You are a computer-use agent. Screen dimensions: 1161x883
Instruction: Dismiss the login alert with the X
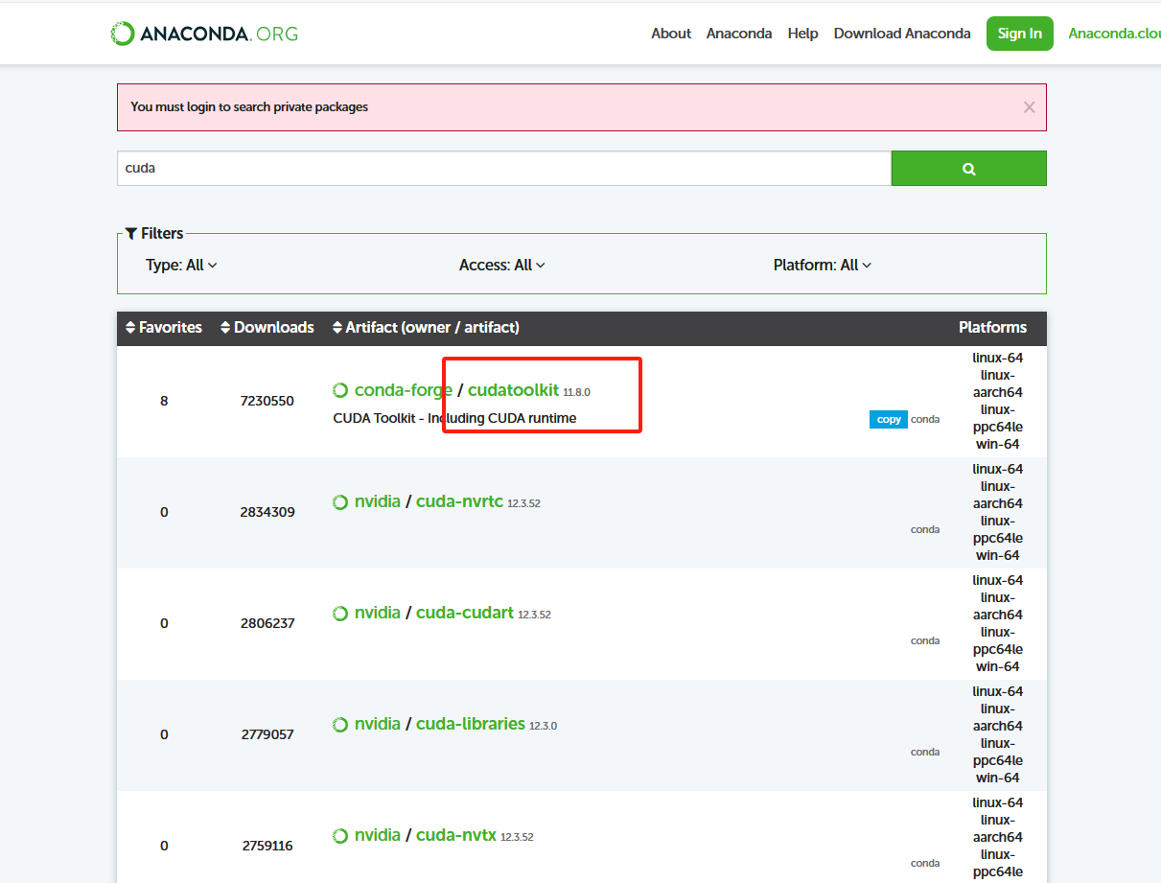pyautogui.click(x=1029, y=107)
